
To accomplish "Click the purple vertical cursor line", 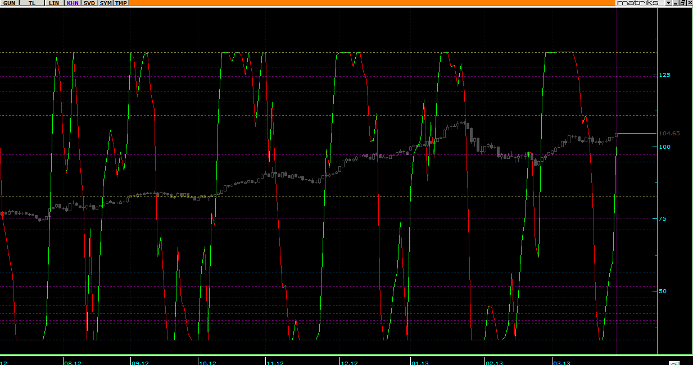I will pyautogui.click(x=617, y=180).
